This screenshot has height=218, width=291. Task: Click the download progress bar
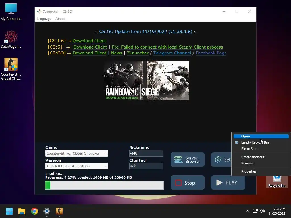tap(105, 185)
